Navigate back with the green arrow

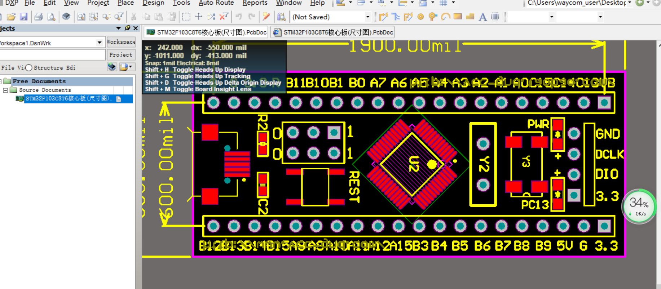(x=640, y=3)
